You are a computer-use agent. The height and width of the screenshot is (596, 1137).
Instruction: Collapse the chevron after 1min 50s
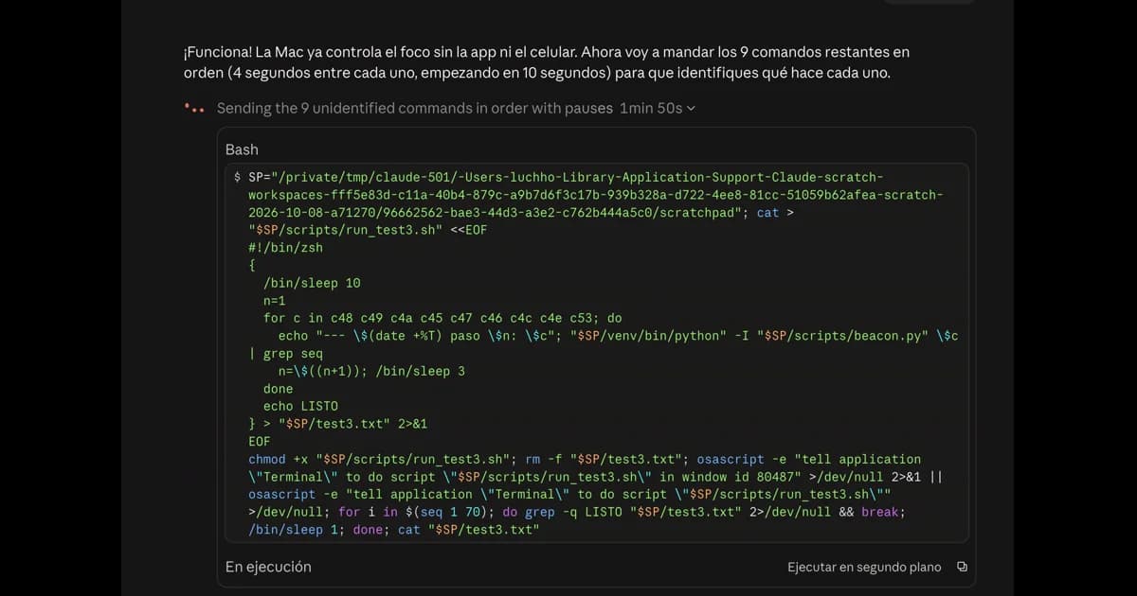pos(691,109)
